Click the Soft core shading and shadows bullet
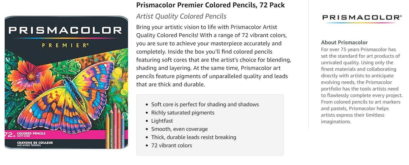The image size is (409, 165). pos(205,104)
